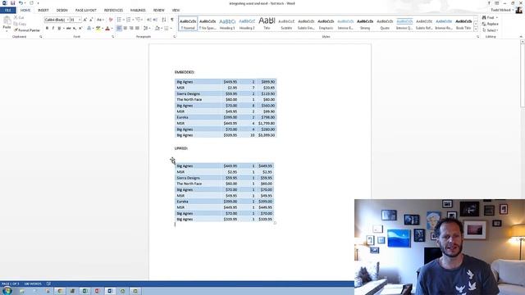Toggle strikethrough formatting
The image size is (525, 295).
68,29
